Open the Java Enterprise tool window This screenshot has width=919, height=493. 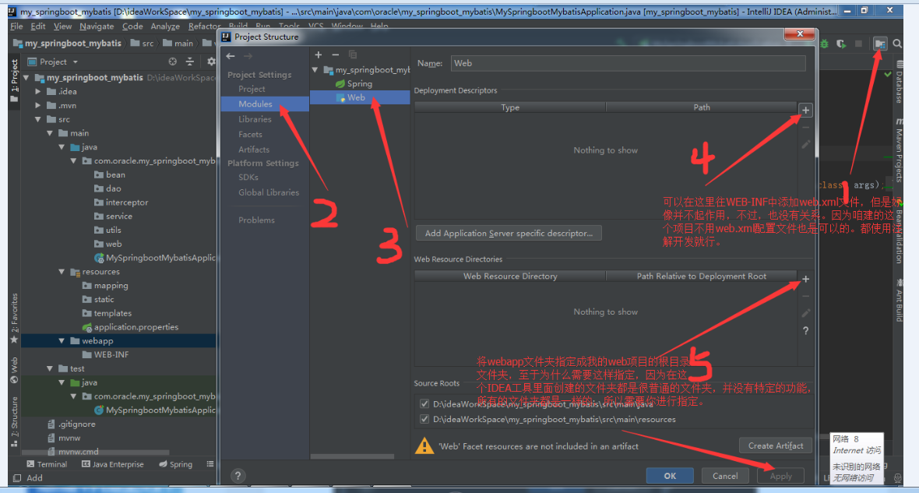(112, 463)
